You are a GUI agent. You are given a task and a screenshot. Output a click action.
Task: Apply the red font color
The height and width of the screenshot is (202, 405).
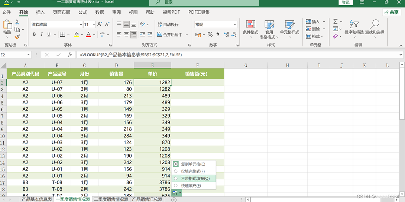(88, 34)
